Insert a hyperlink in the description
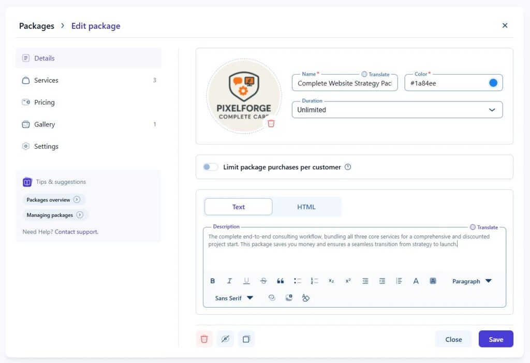 pos(272,298)
